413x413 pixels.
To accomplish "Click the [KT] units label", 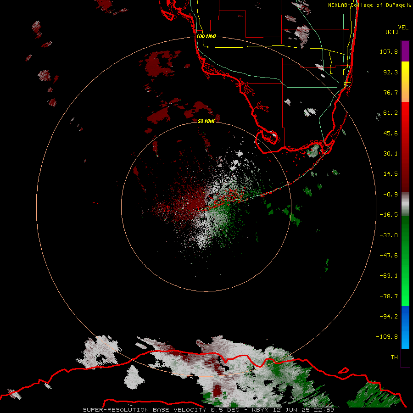I will click(391, 32).
